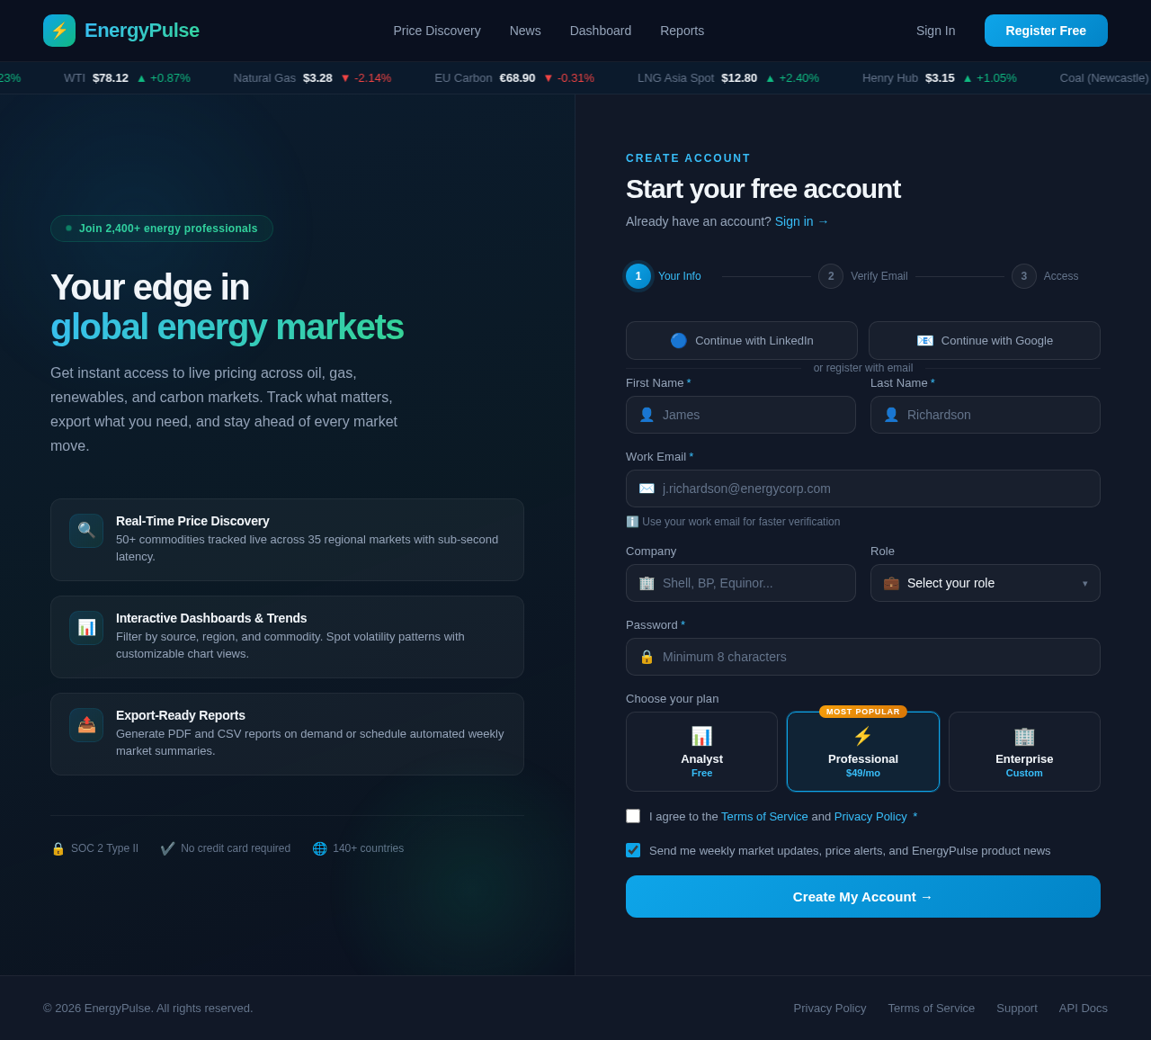Click Create My Account

click(862, 896)
